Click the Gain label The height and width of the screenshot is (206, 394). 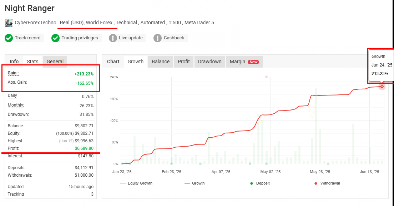point(13,73)
